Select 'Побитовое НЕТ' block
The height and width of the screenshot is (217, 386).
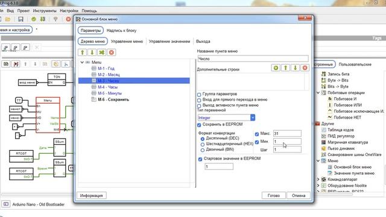(347, 118)
